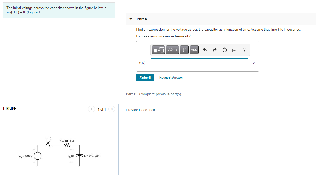
Task: Select the subscript/superscript arrows icon
Action: 184,50
